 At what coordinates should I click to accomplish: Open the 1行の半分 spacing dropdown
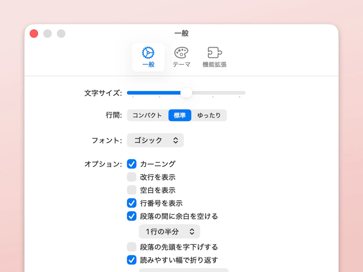(x=169, y=231)
